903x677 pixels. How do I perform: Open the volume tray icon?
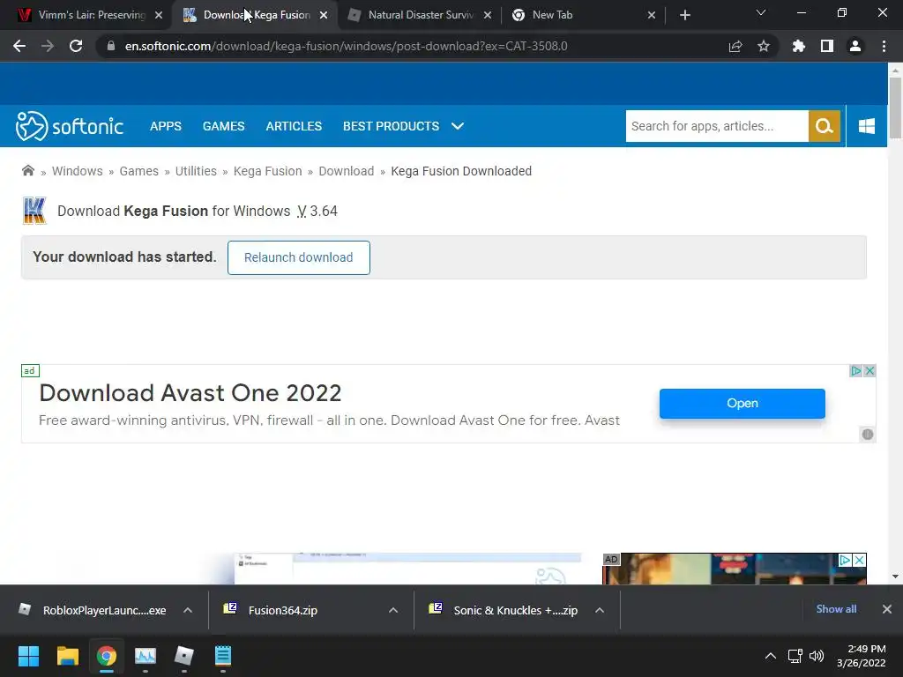click(817, 656)
